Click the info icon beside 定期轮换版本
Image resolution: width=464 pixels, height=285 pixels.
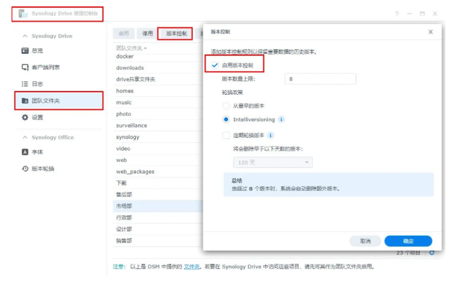click(x=270, y=135)
